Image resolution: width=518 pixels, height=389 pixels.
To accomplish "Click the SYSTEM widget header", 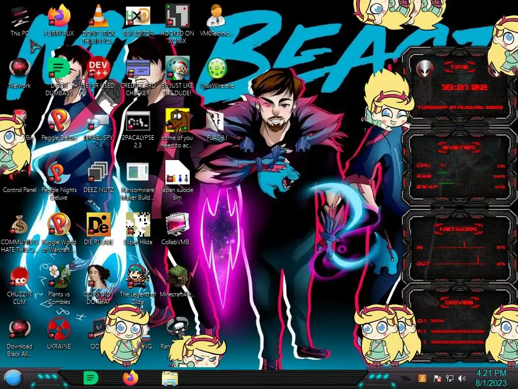I will point(459,147).
